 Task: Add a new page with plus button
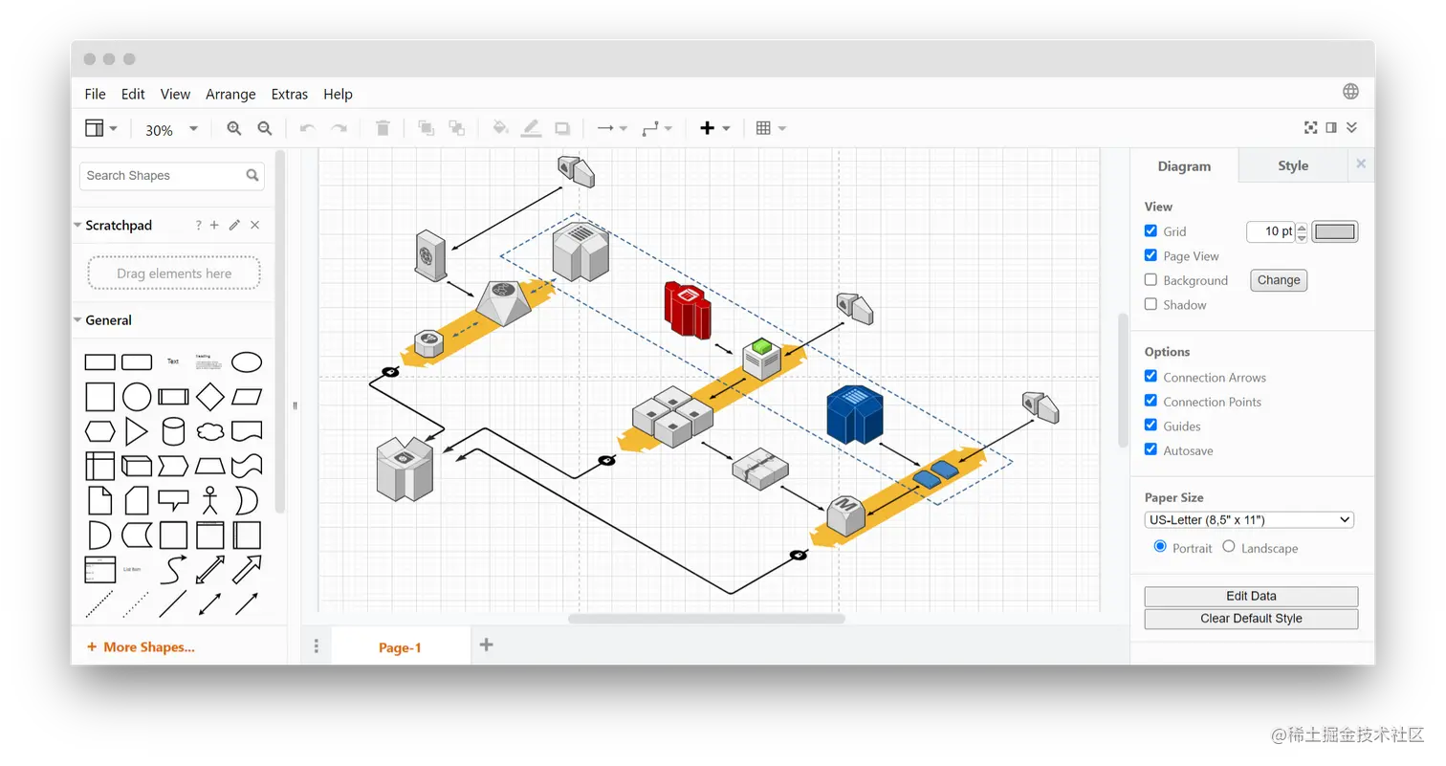click(486, 645)
